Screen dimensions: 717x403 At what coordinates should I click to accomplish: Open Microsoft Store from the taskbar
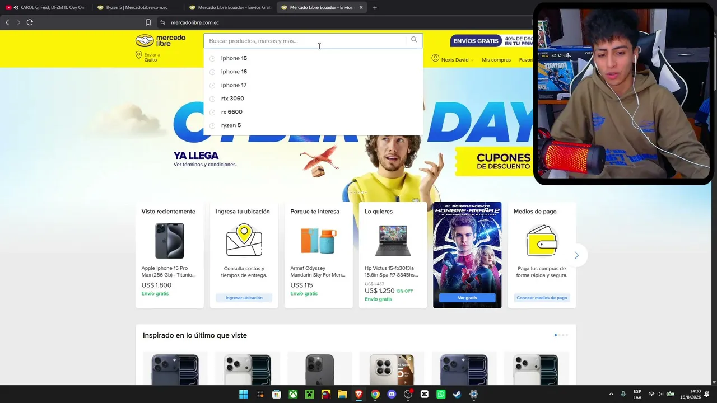[276, 394]
